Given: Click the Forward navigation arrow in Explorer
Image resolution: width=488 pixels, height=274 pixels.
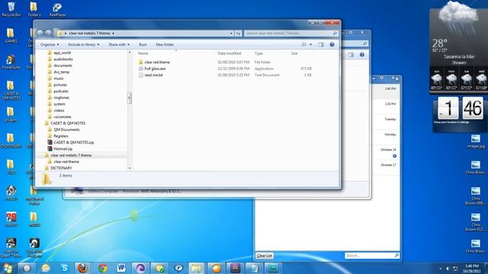Looking at the screenshot, I should (48, 33).
